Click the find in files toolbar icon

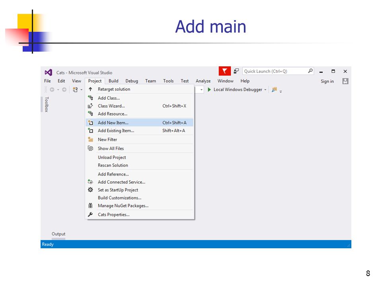tap(274, 89)
